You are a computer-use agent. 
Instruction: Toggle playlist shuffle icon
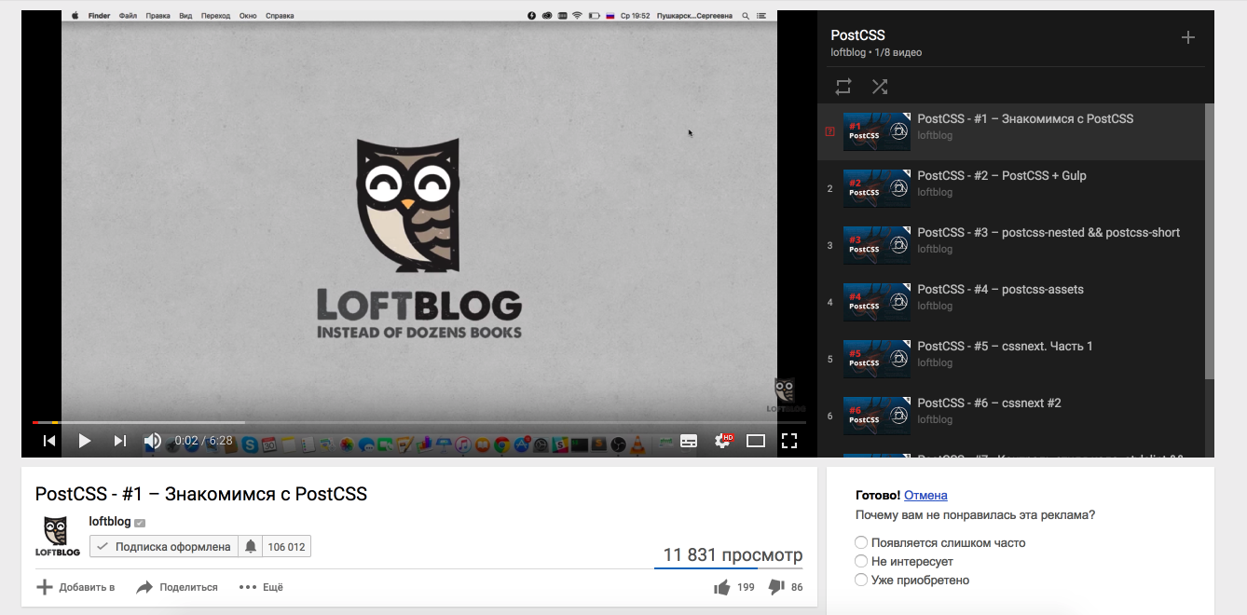[880, 87]
